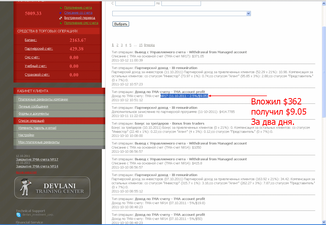This screenshot has width=326, height=225.
Task: Click the 2011-10-10 10:08:00 timestamp
Action: pos(127,136)
